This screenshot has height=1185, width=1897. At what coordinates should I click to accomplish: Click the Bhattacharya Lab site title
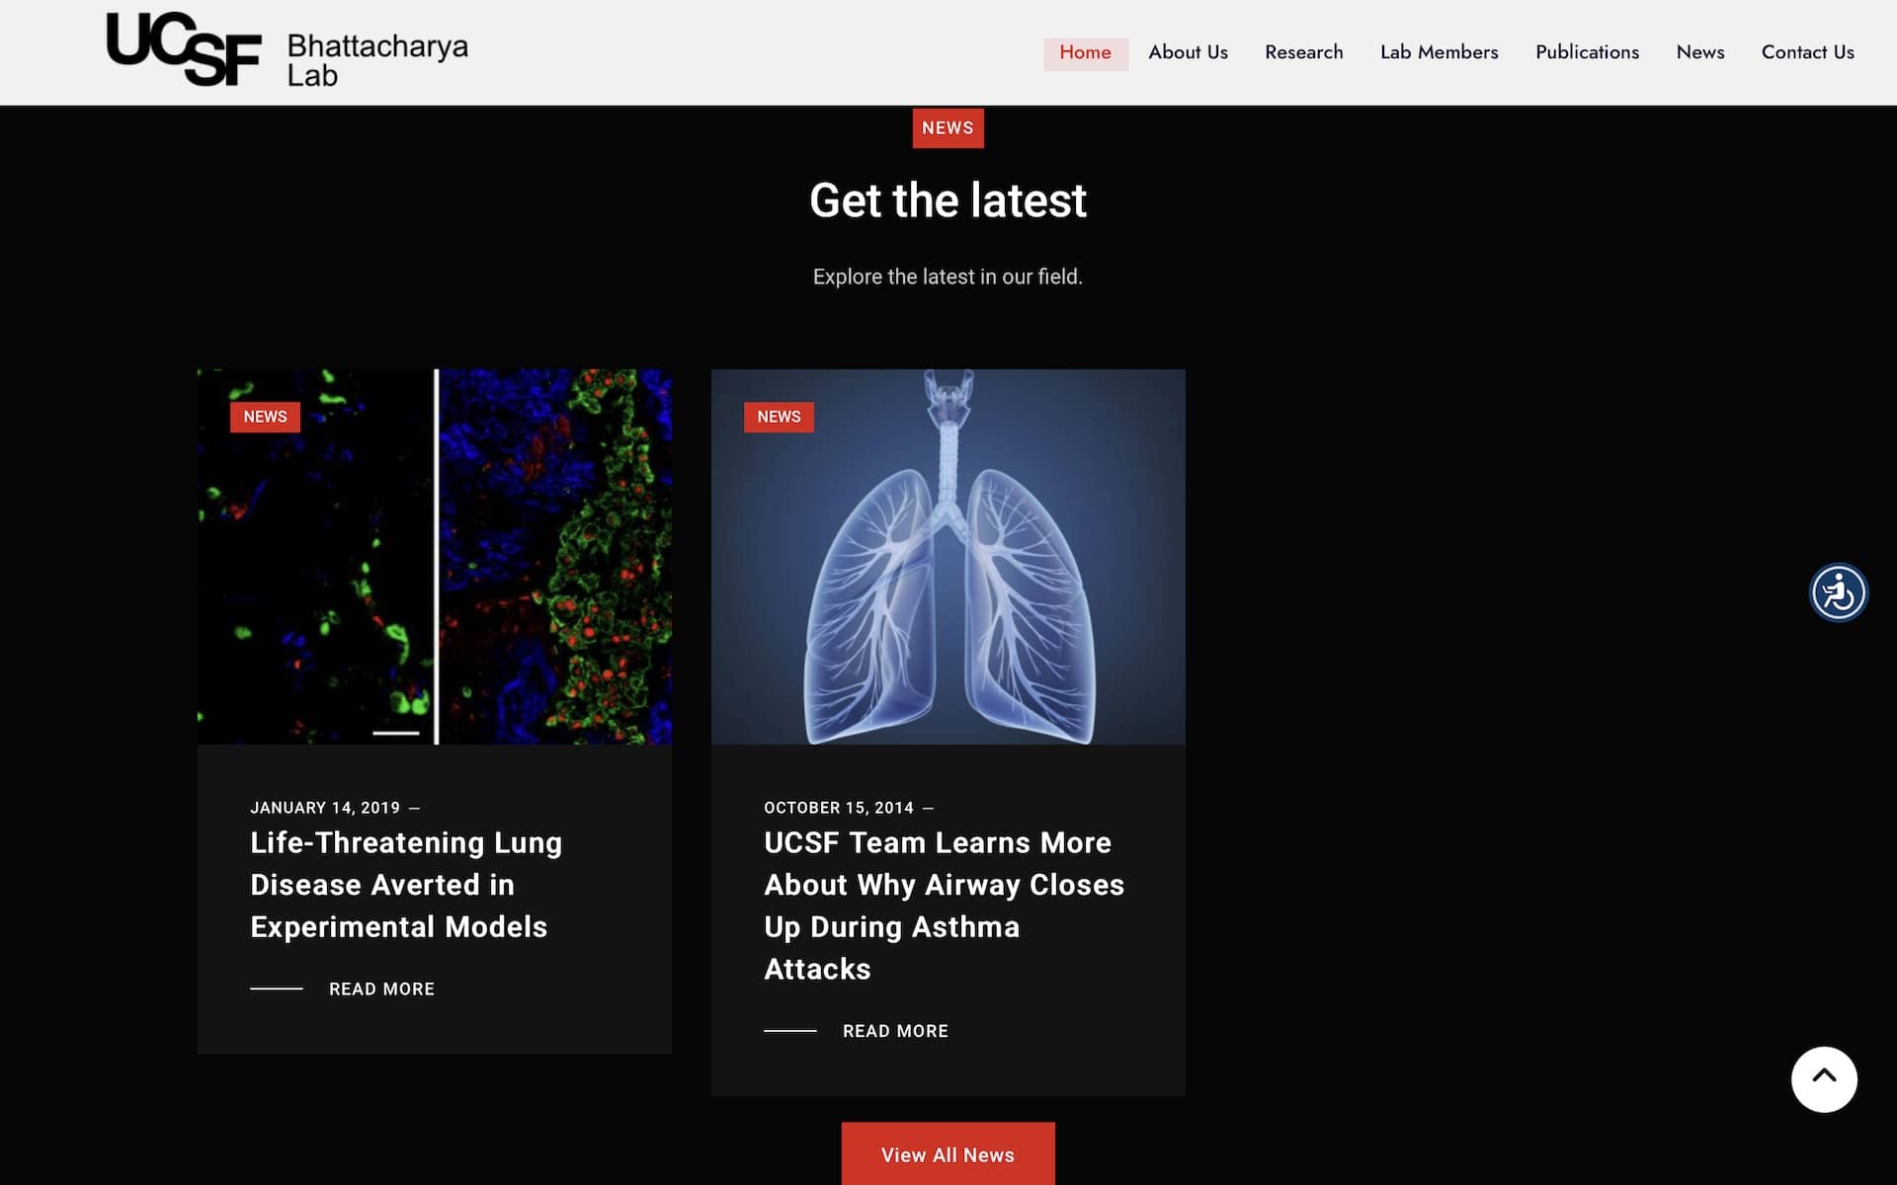tap(376, 60)
